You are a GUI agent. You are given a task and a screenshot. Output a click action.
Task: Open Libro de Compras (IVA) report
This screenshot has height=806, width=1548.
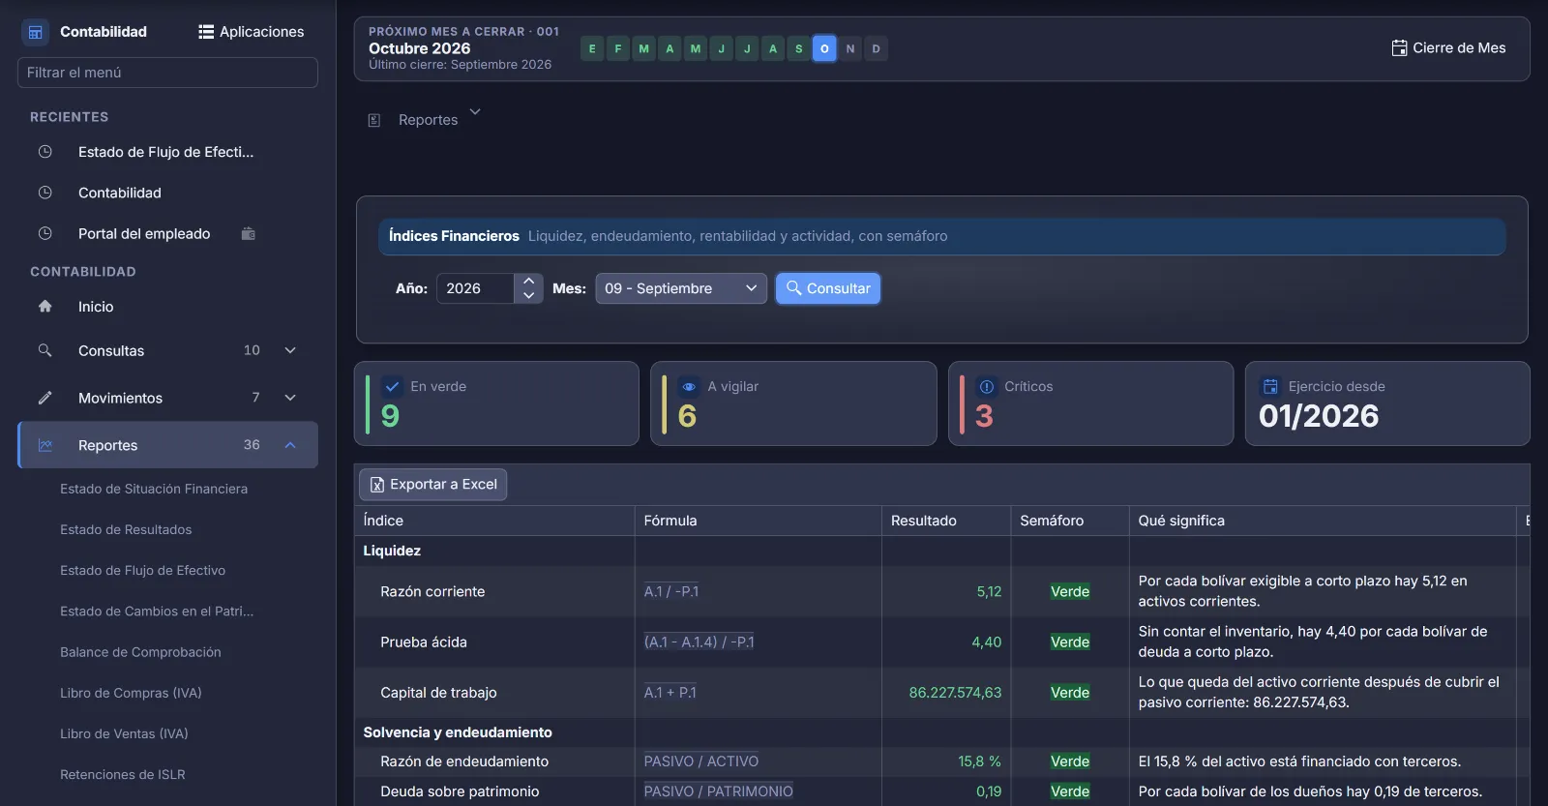tap(131, 693)
